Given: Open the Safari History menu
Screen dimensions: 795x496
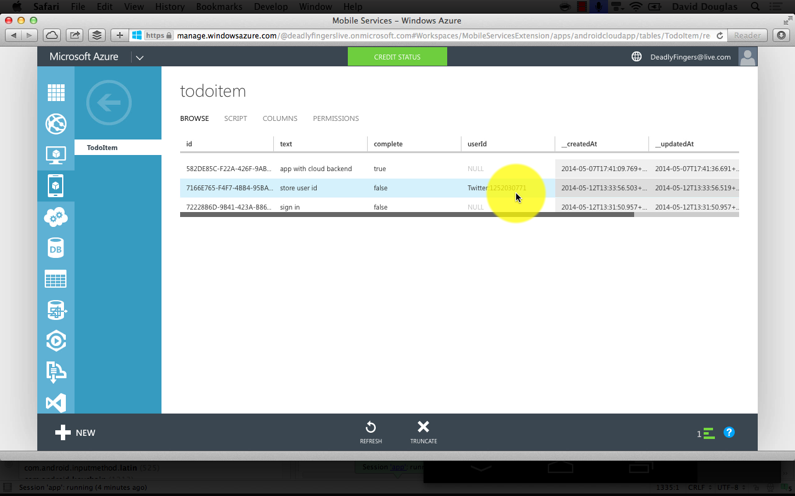Looking at the screenshot, I should point(170,7).
